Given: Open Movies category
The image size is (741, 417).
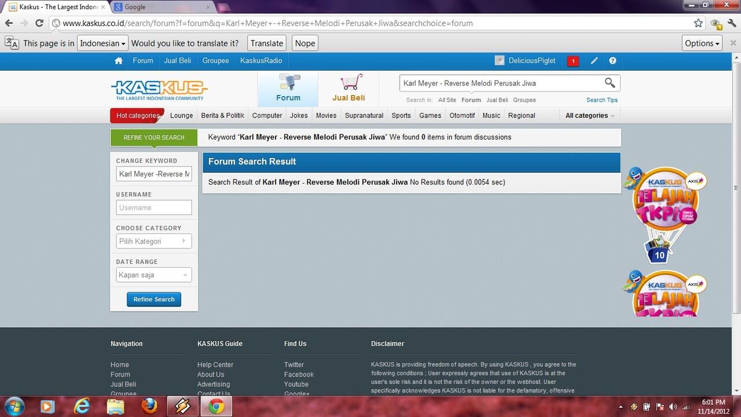Looking at the screenshot, I should pyautogui.click(x=326, y=115).
